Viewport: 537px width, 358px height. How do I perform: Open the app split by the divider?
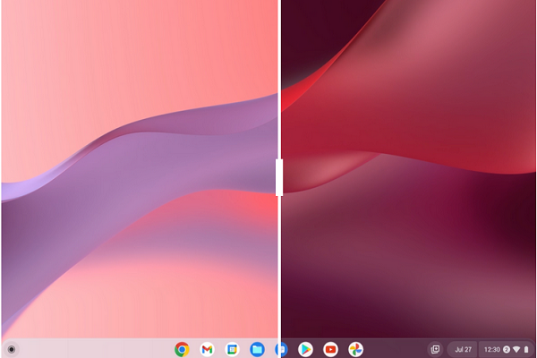281,349
